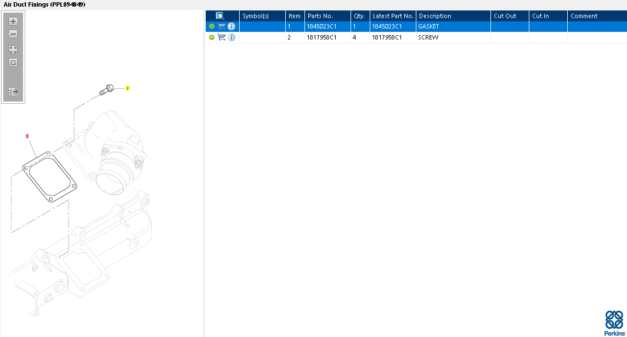Select red callout 1 on the diagram
Viewport: 627px width, 337px height.
tap(27, 136)
